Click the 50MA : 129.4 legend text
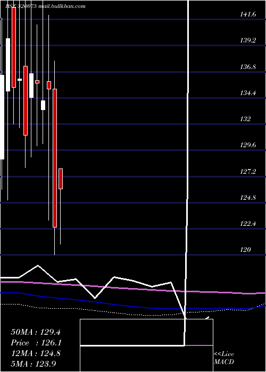Image resolution: width=266 pixels, height=372 pixels. (36, 332)
